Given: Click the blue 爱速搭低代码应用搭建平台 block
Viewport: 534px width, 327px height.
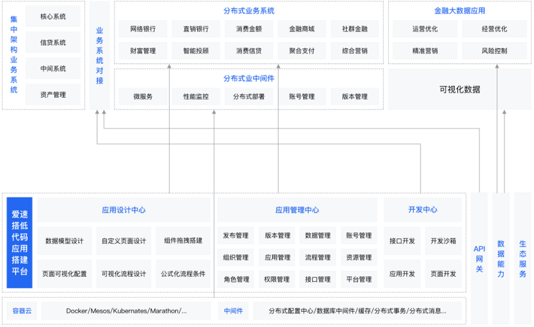Looking at the screenshot, I should [19, 243].
